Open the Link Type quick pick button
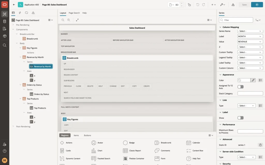This screenshot has width=265, height=165. 260,106
